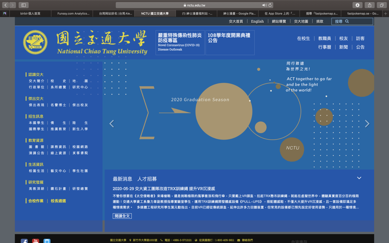Open 行事曆 calendar link
The width and height of the screenshot is (389, 243).
(324, 47)
